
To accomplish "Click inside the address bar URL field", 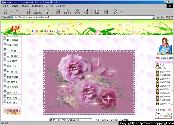I will coord(83,17).
